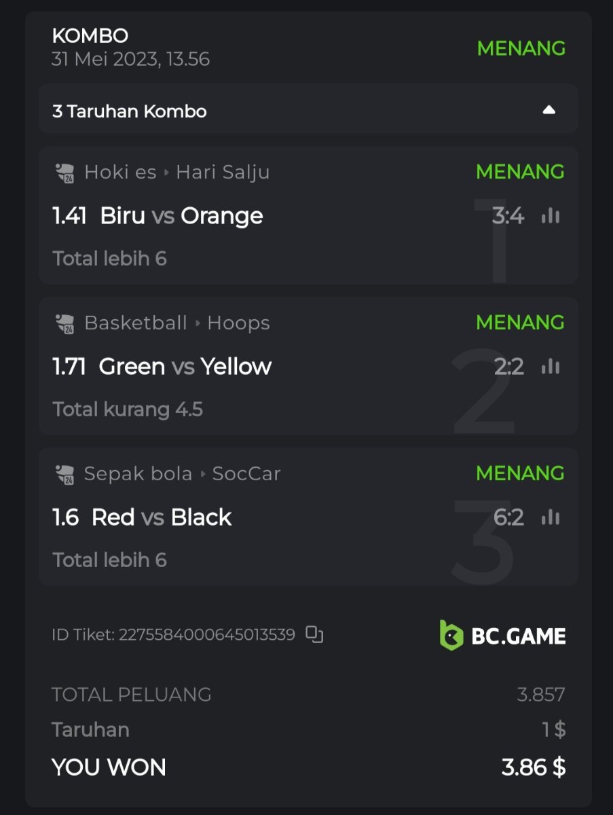This screenshot has height=815, width=613.
Task: Click the BC.GAME logo
Action: coord(502,636)
